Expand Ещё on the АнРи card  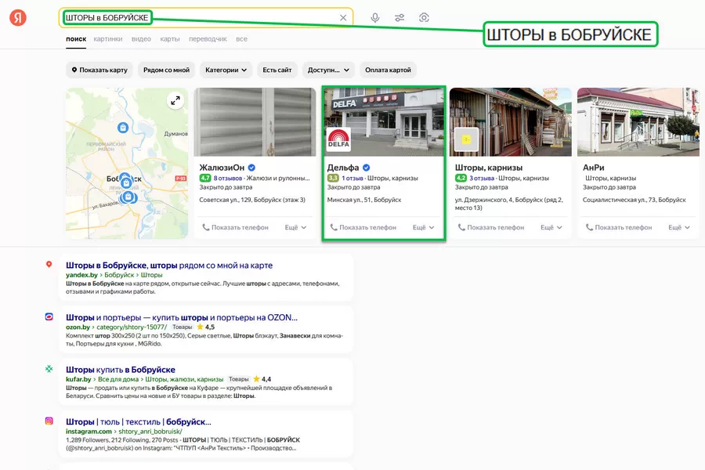click(x=679, y=228)
